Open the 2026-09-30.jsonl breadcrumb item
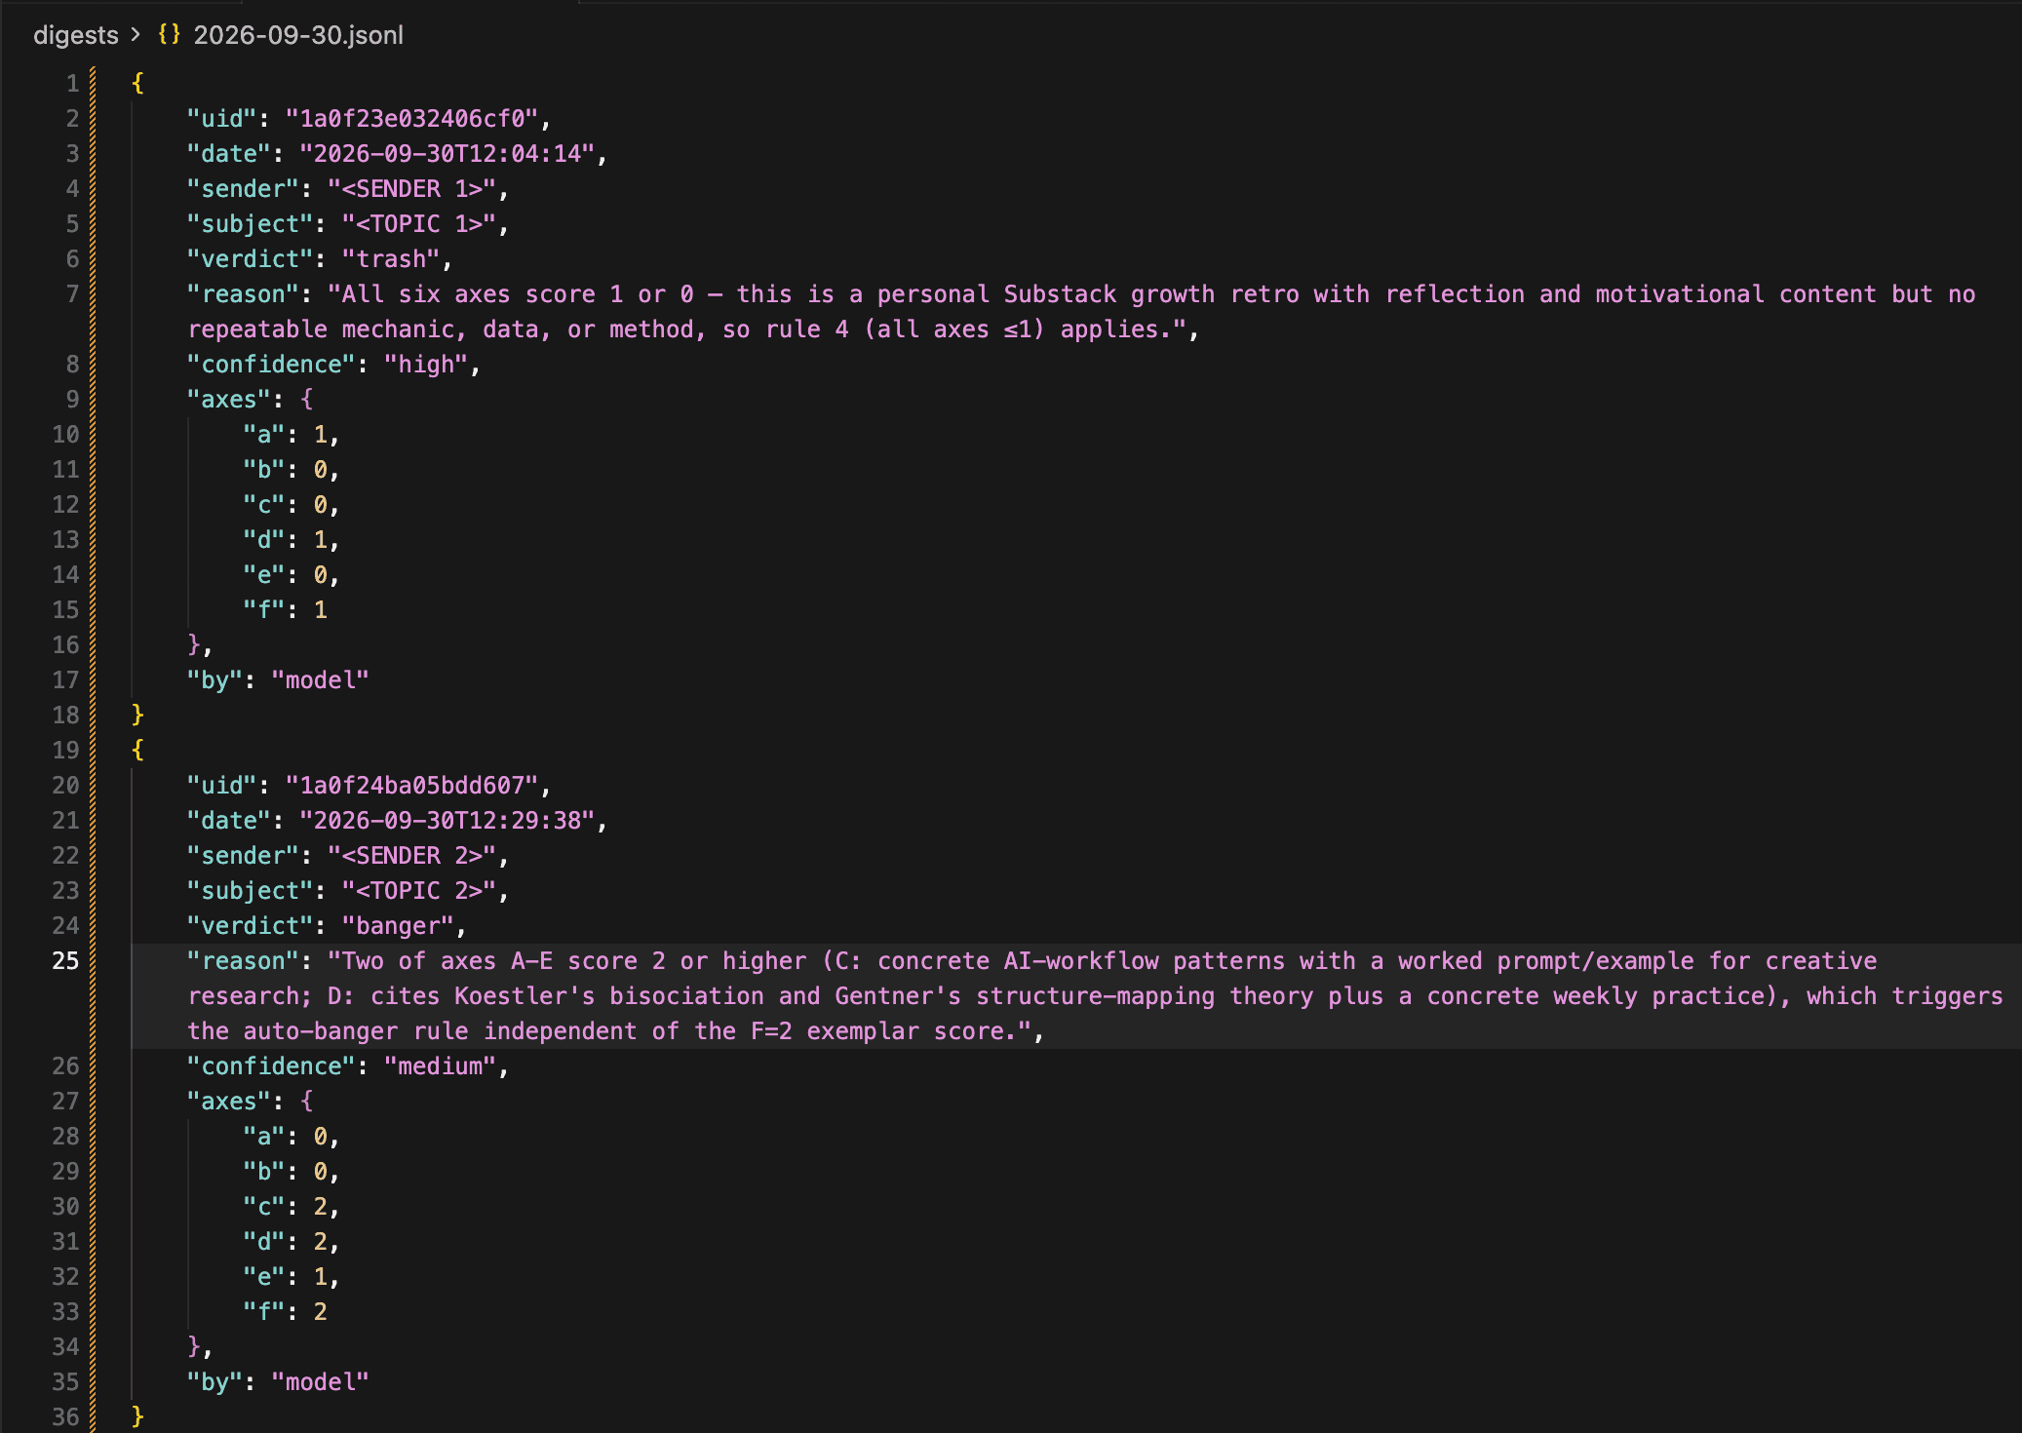This screenshot has height=1433, width=2022. [298, 35]
